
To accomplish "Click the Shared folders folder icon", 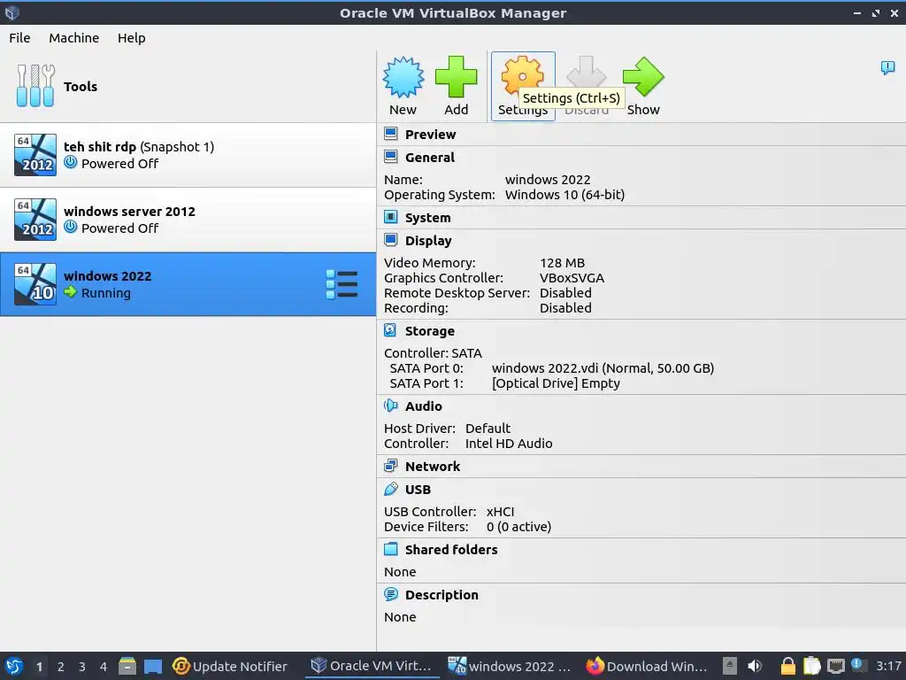I will point(390,549).
